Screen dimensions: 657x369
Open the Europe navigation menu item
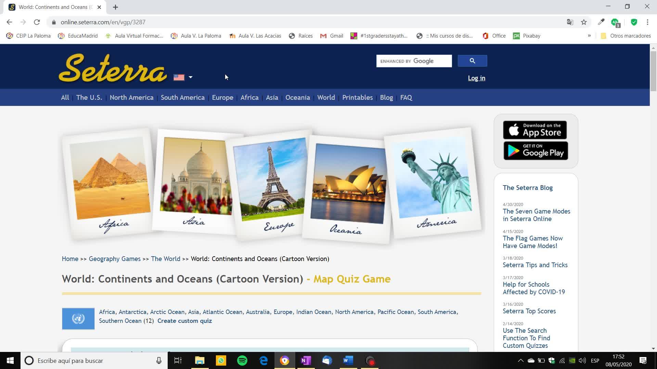point(222,98)
